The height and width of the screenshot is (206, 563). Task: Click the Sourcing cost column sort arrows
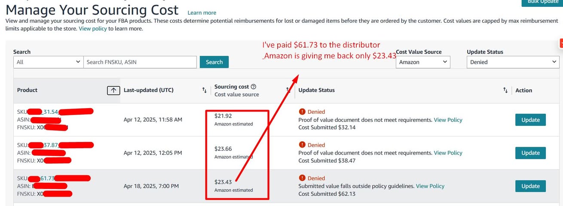[x=288, y=90]
